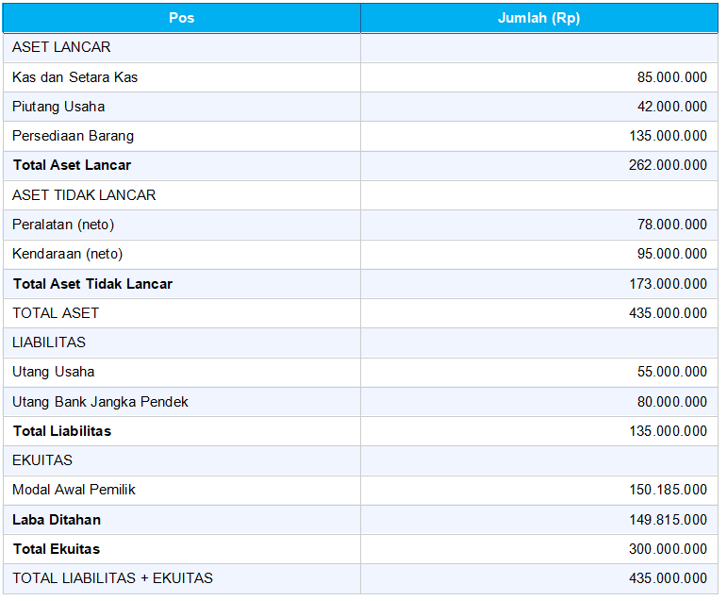727x601 pixels.
Task: Select the 'Kendaraan (neto)' label
Action: [68, 254]
